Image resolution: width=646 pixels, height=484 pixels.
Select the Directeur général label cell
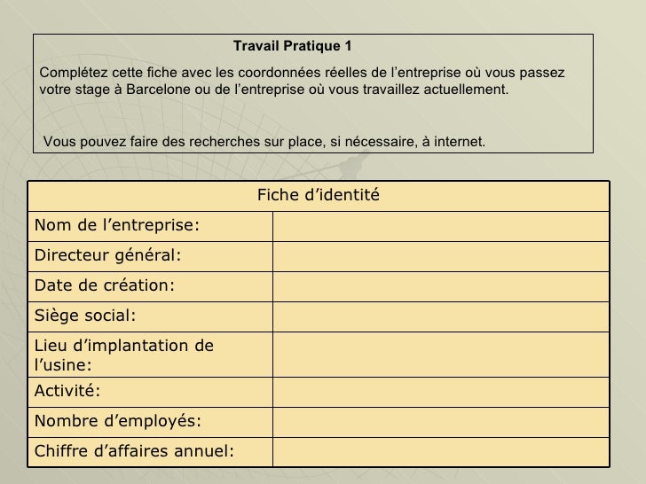[x=150, y=256]
